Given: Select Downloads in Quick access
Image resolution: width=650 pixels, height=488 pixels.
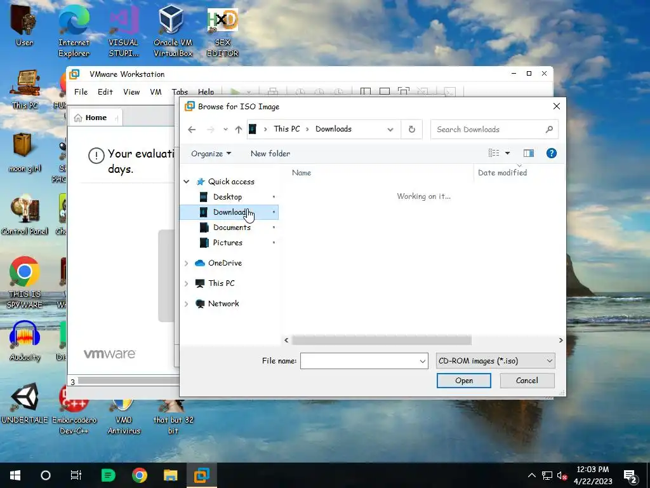Looking at the screenshot, I should click(229, 212).
